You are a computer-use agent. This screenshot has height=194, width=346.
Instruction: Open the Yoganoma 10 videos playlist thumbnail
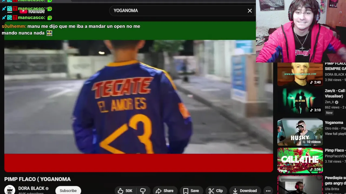click(x=300, y=133)
